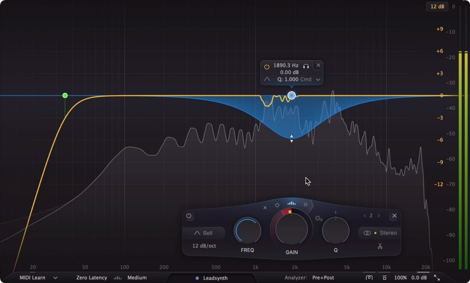The image size is (470, 283).
Task: Click the bell shape icon in band tooltip
Action: (267, 79)
